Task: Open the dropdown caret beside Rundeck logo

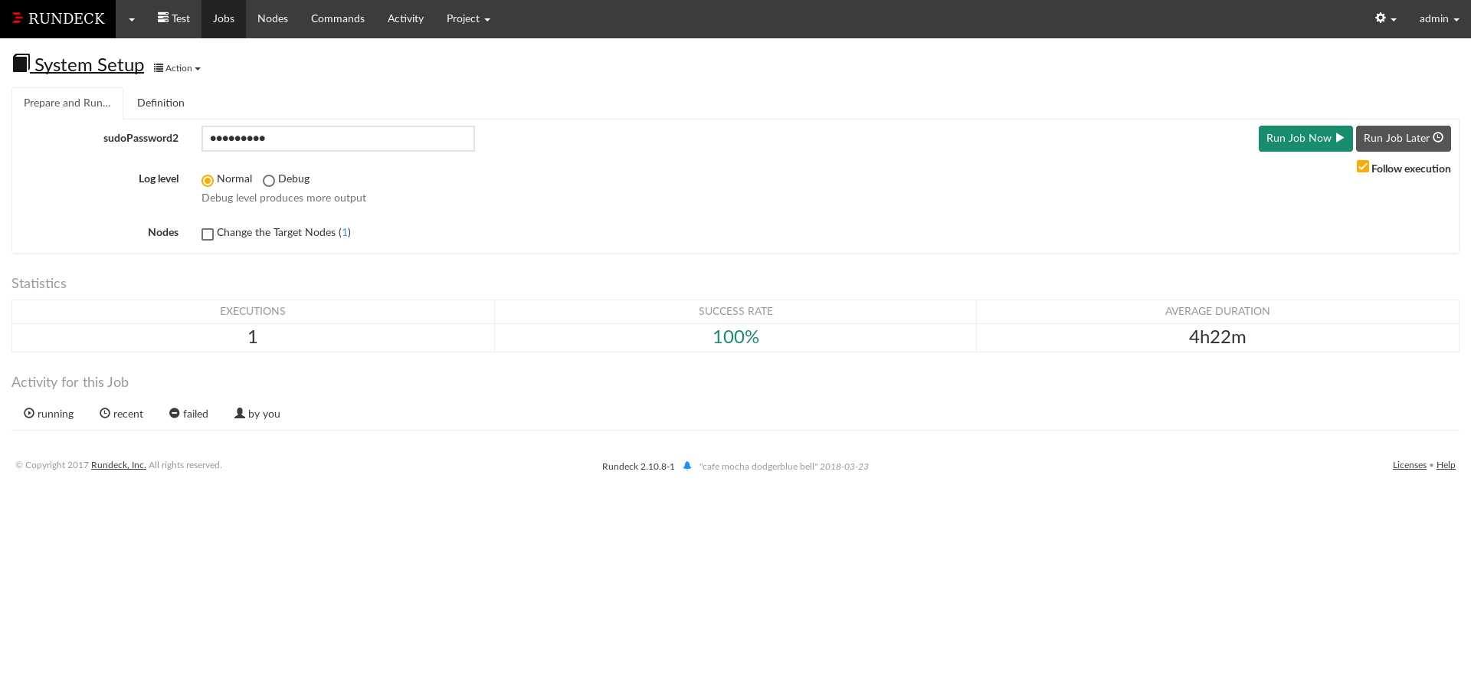Action: [x=132, y=19]
